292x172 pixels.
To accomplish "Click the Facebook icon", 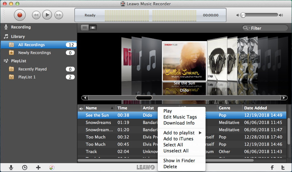I will (272, 168).
